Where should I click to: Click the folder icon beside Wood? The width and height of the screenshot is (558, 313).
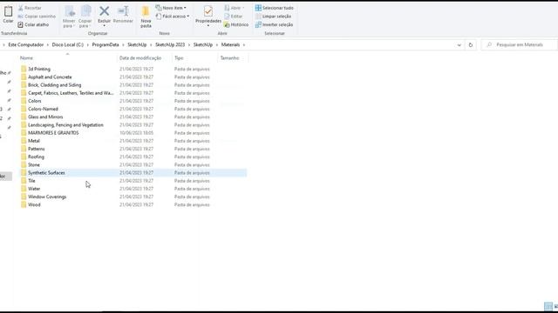[24, 205]
